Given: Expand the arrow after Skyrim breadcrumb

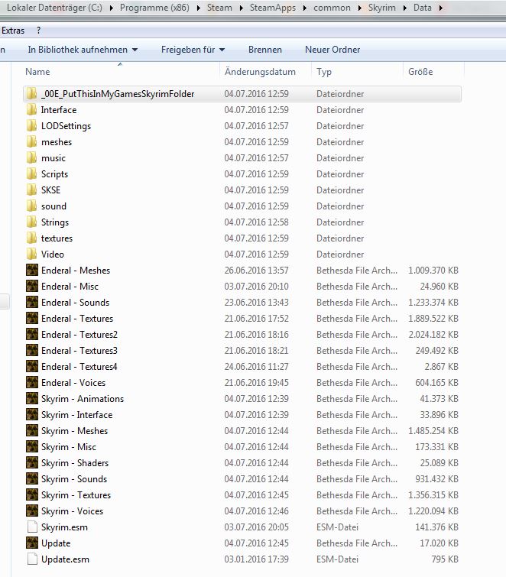Looking at the screenshot, I should coord(405,8).
